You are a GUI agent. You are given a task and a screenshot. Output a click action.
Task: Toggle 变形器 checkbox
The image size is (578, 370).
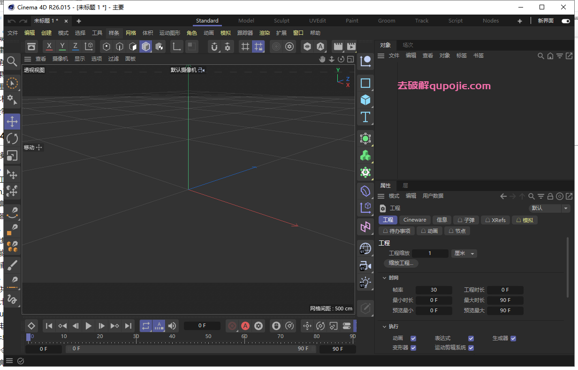click(x=413, y=348)
